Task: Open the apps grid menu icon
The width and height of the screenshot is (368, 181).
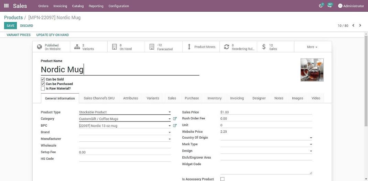Action: 6,6
